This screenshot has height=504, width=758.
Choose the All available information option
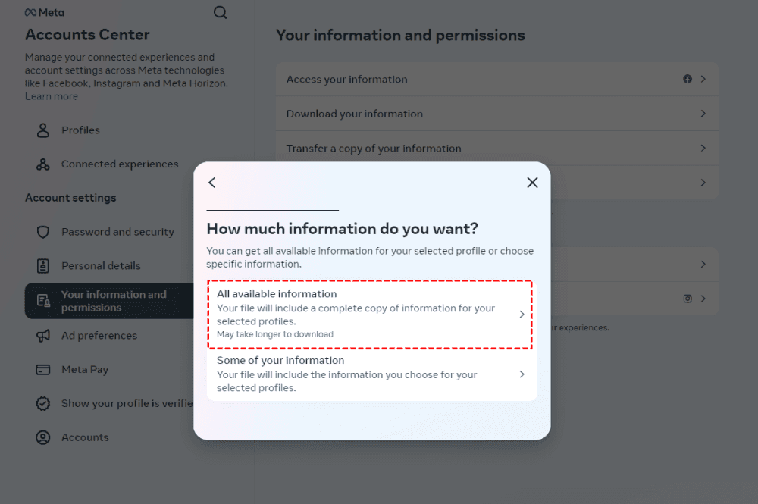tap(356, 313)
